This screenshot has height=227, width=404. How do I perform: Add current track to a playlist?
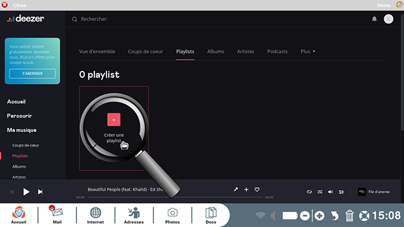pyautogui.click(x=246, y=189)
